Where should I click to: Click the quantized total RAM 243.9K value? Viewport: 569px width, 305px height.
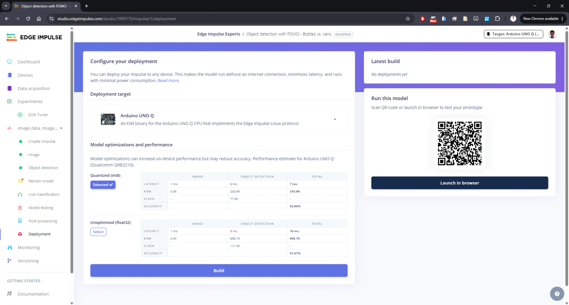[295, 192]
